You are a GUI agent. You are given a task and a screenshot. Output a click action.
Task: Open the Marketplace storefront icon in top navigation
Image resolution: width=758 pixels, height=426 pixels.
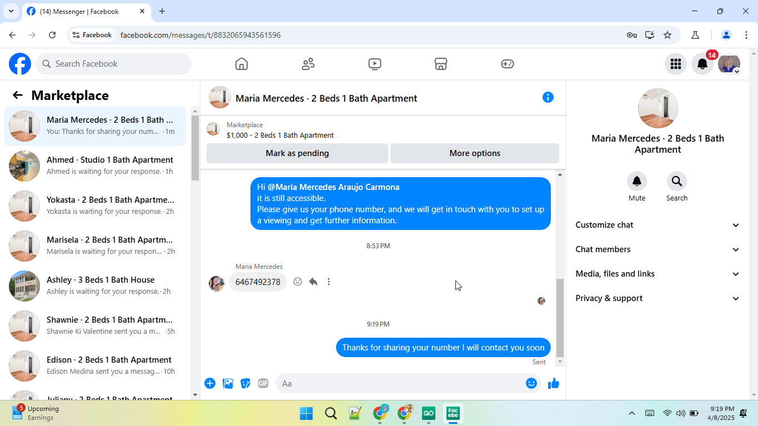441,64
